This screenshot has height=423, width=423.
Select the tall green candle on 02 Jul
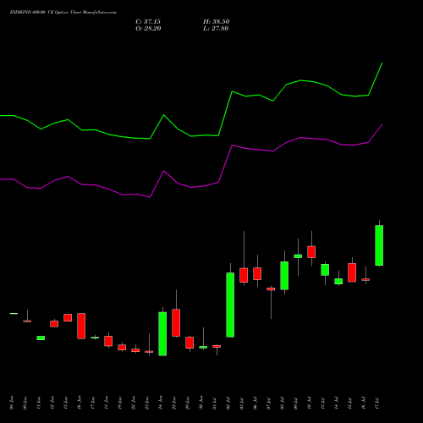[x=230, y=305]
